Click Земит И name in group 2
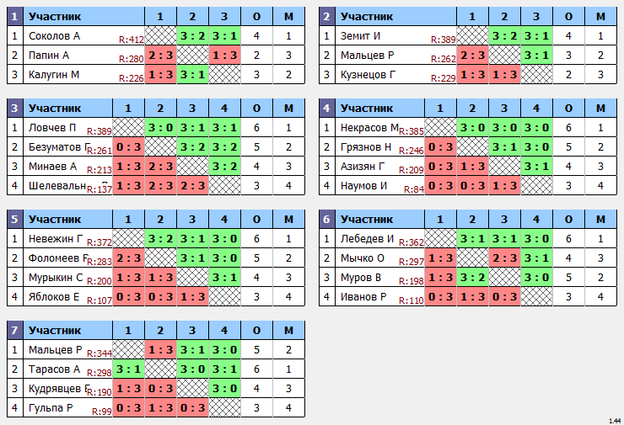The width and height of the screenshot is (624, 425). click(360, 36)
